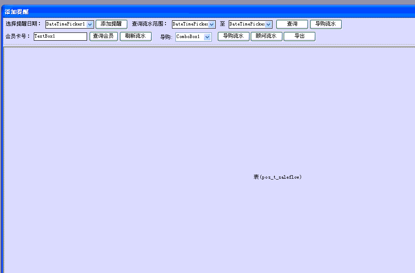Click the 添加提醒 button
This screenshot has height=273, width=415.
[111, 24]
